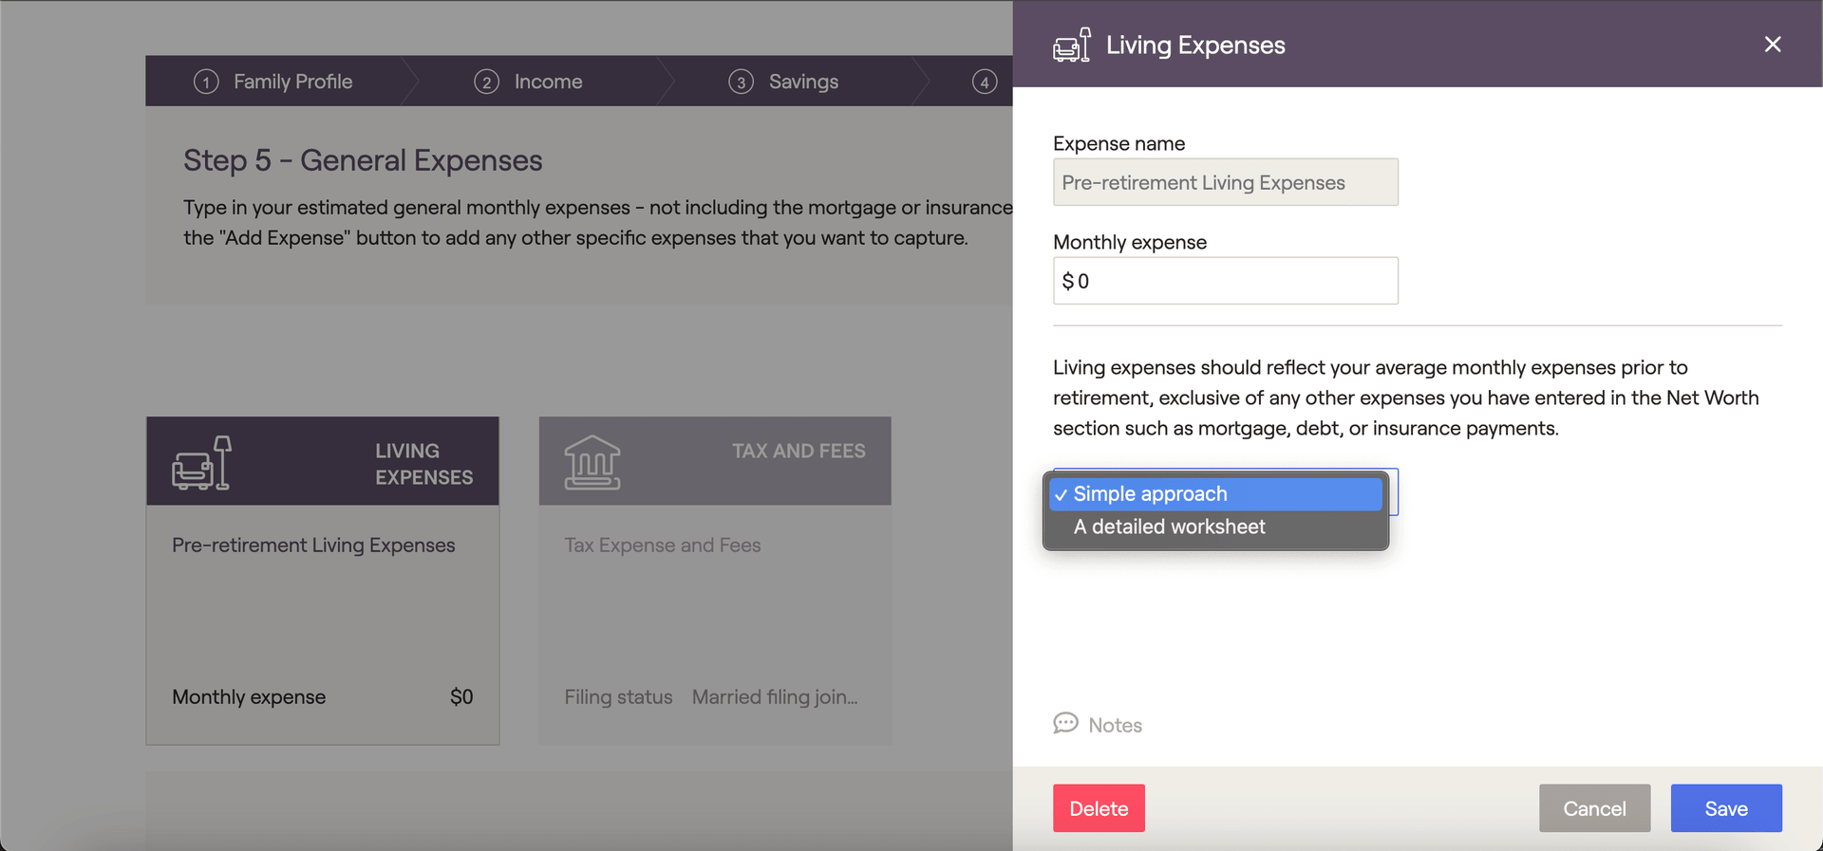
Task: Select the 'A detailed worksheet' option
Action: [1169, 527]
